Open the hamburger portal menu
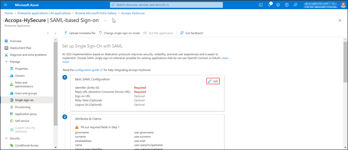This screenshot has height=150, width=348. click(x=5, y=5)
